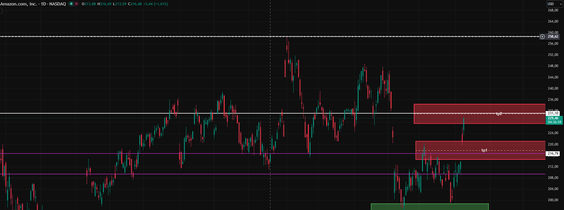Click the change value +3,44 (+1,61%)
Image resolution: width=564 pixels, height=210 pixels.
coord(156,4)
